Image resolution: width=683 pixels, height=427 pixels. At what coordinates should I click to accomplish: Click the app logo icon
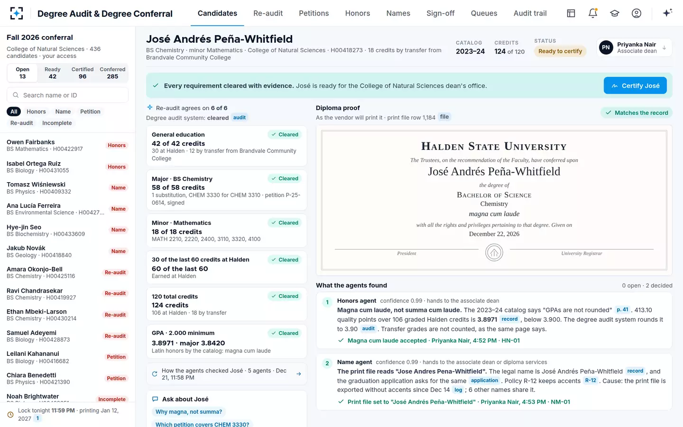coord(17,13)
